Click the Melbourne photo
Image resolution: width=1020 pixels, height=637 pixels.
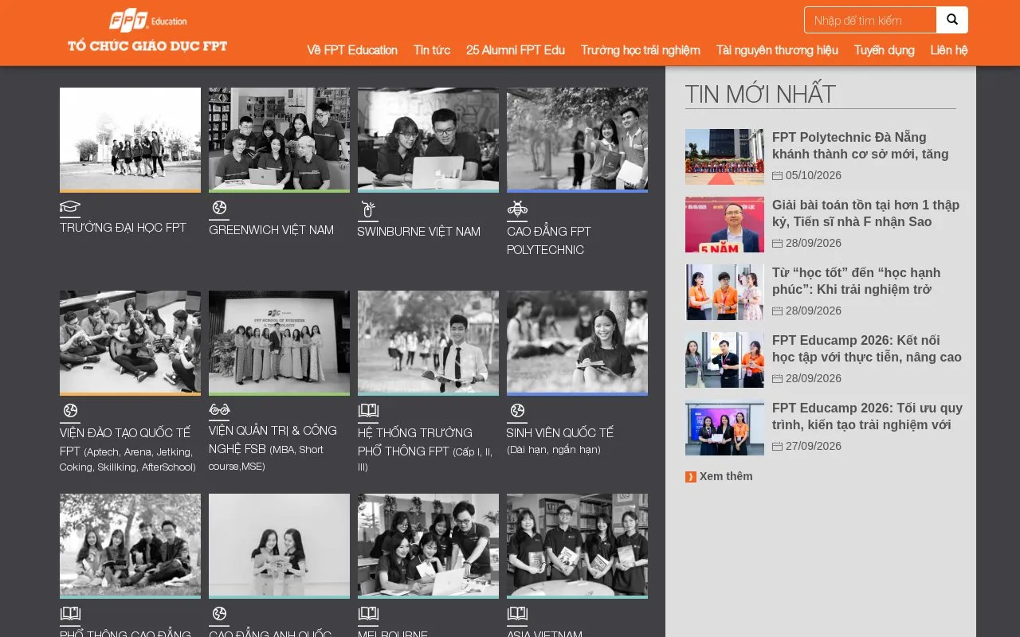(428, 546)
